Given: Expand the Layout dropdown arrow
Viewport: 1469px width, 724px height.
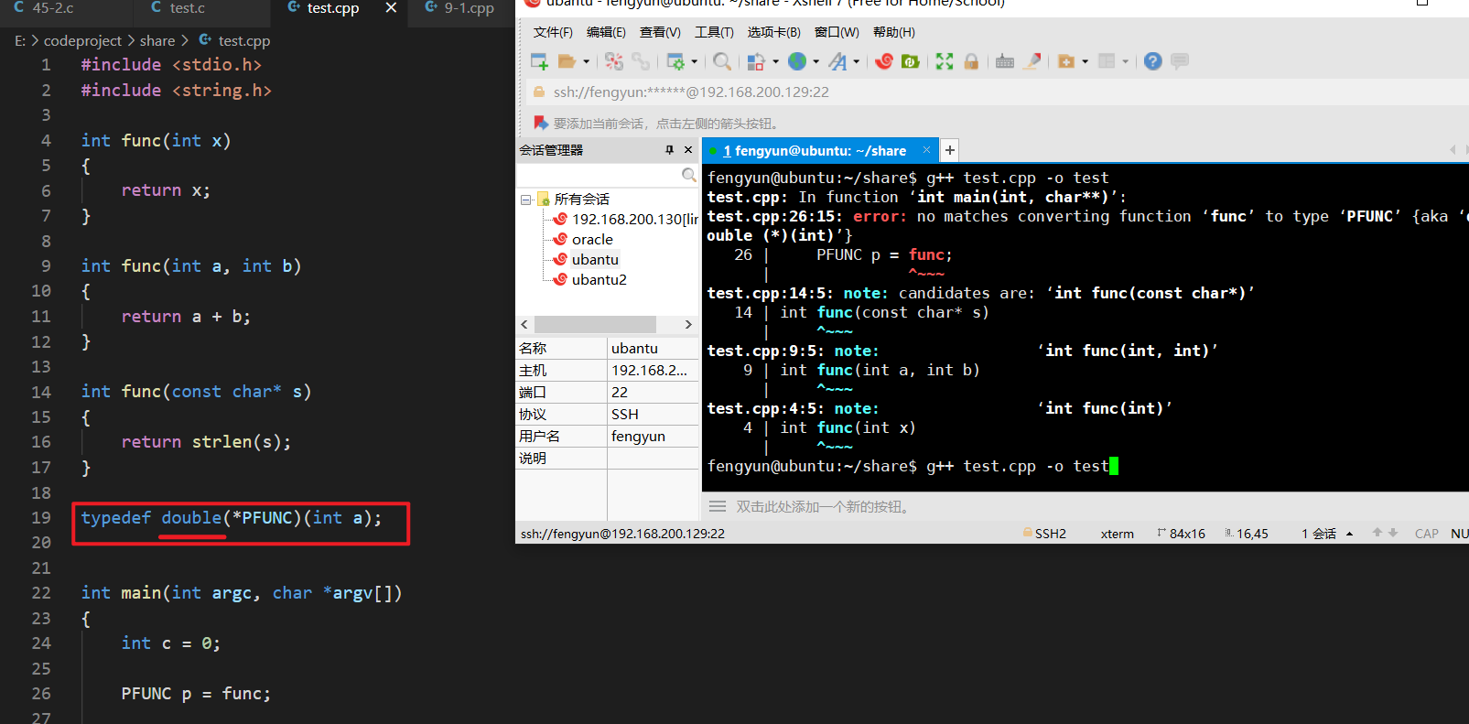Looking at the screenshot, I should point(1125,61).
